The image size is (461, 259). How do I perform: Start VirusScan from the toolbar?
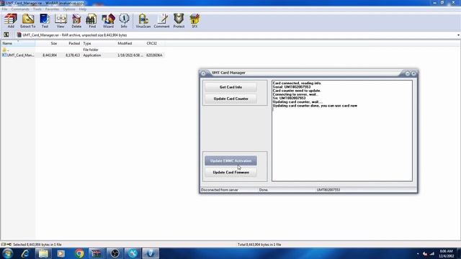point(143,21)
